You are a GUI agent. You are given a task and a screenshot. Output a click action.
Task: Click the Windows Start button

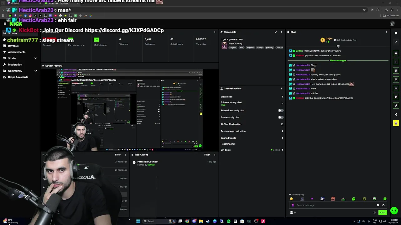138,221
